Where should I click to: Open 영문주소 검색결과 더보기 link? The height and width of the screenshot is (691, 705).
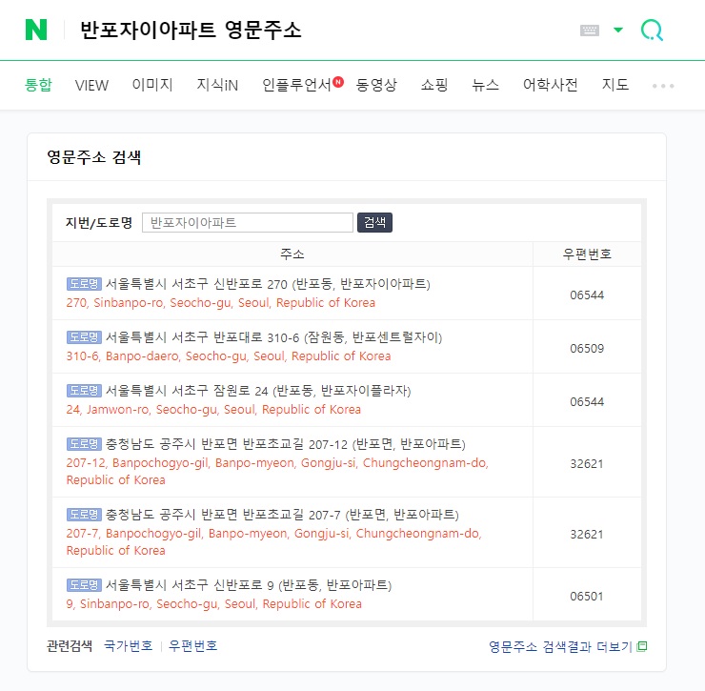[x=560, y=646]
